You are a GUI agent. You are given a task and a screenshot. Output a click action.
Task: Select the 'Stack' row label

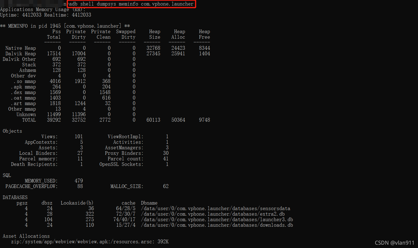point(29,65)
